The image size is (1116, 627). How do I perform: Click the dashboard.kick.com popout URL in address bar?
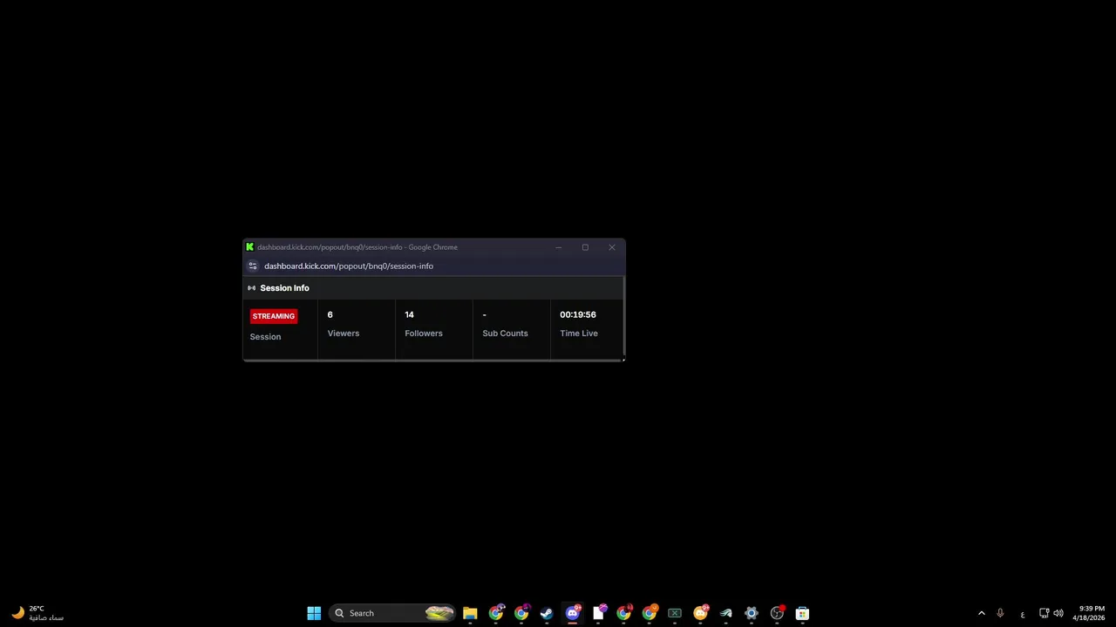pos(349,266)
